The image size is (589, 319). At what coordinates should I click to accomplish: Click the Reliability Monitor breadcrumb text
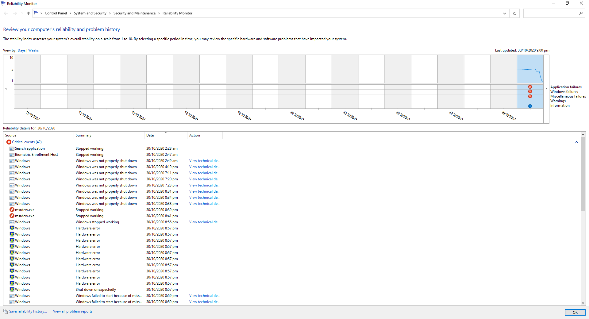[x=177, y=13]
